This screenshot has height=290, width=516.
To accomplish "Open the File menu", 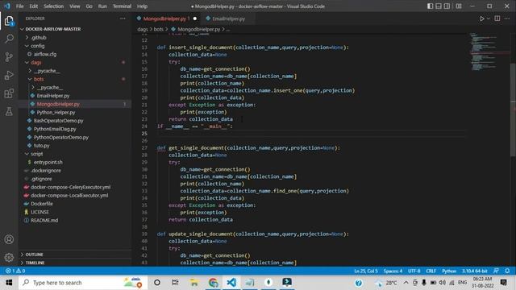I will [19, 6].
